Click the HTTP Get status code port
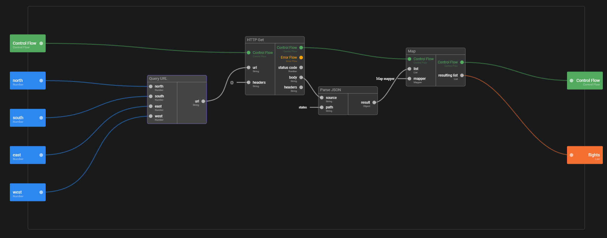 (x=301, y=68)
